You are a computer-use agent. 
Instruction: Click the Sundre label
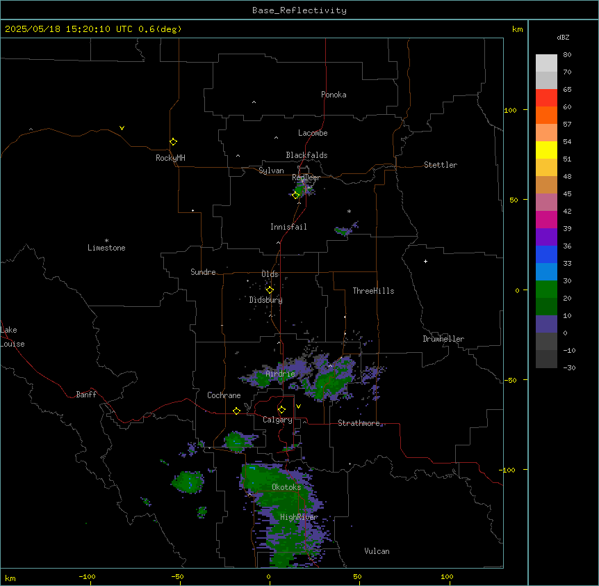(203, 272)
